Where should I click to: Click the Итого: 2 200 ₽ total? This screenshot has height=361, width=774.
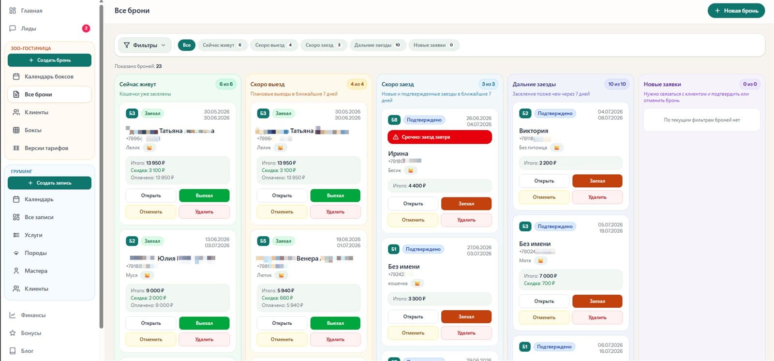pos(540,163)
